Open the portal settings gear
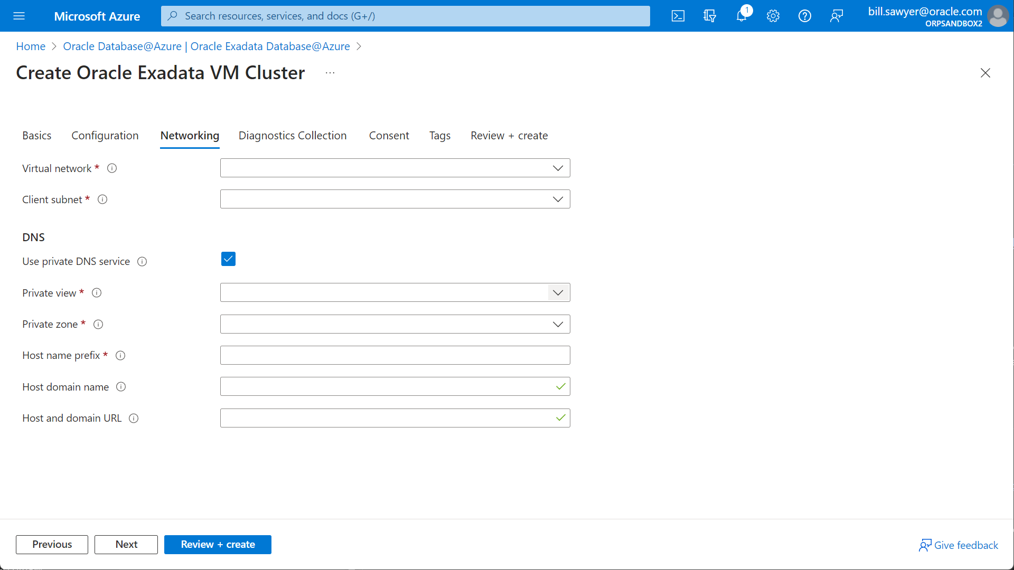1014x570 pixels. click(773, 16)
